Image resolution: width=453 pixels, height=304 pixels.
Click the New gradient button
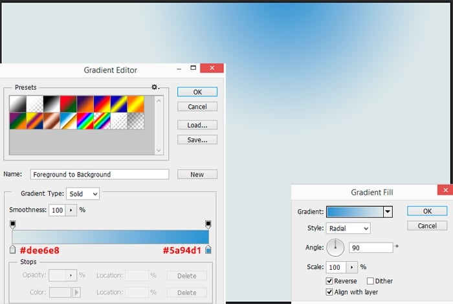coord(197,175)
